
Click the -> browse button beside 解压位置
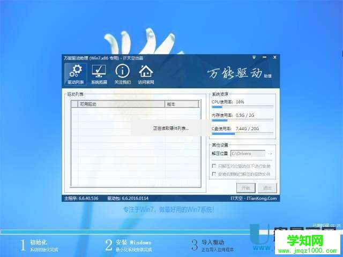[270, 154]
